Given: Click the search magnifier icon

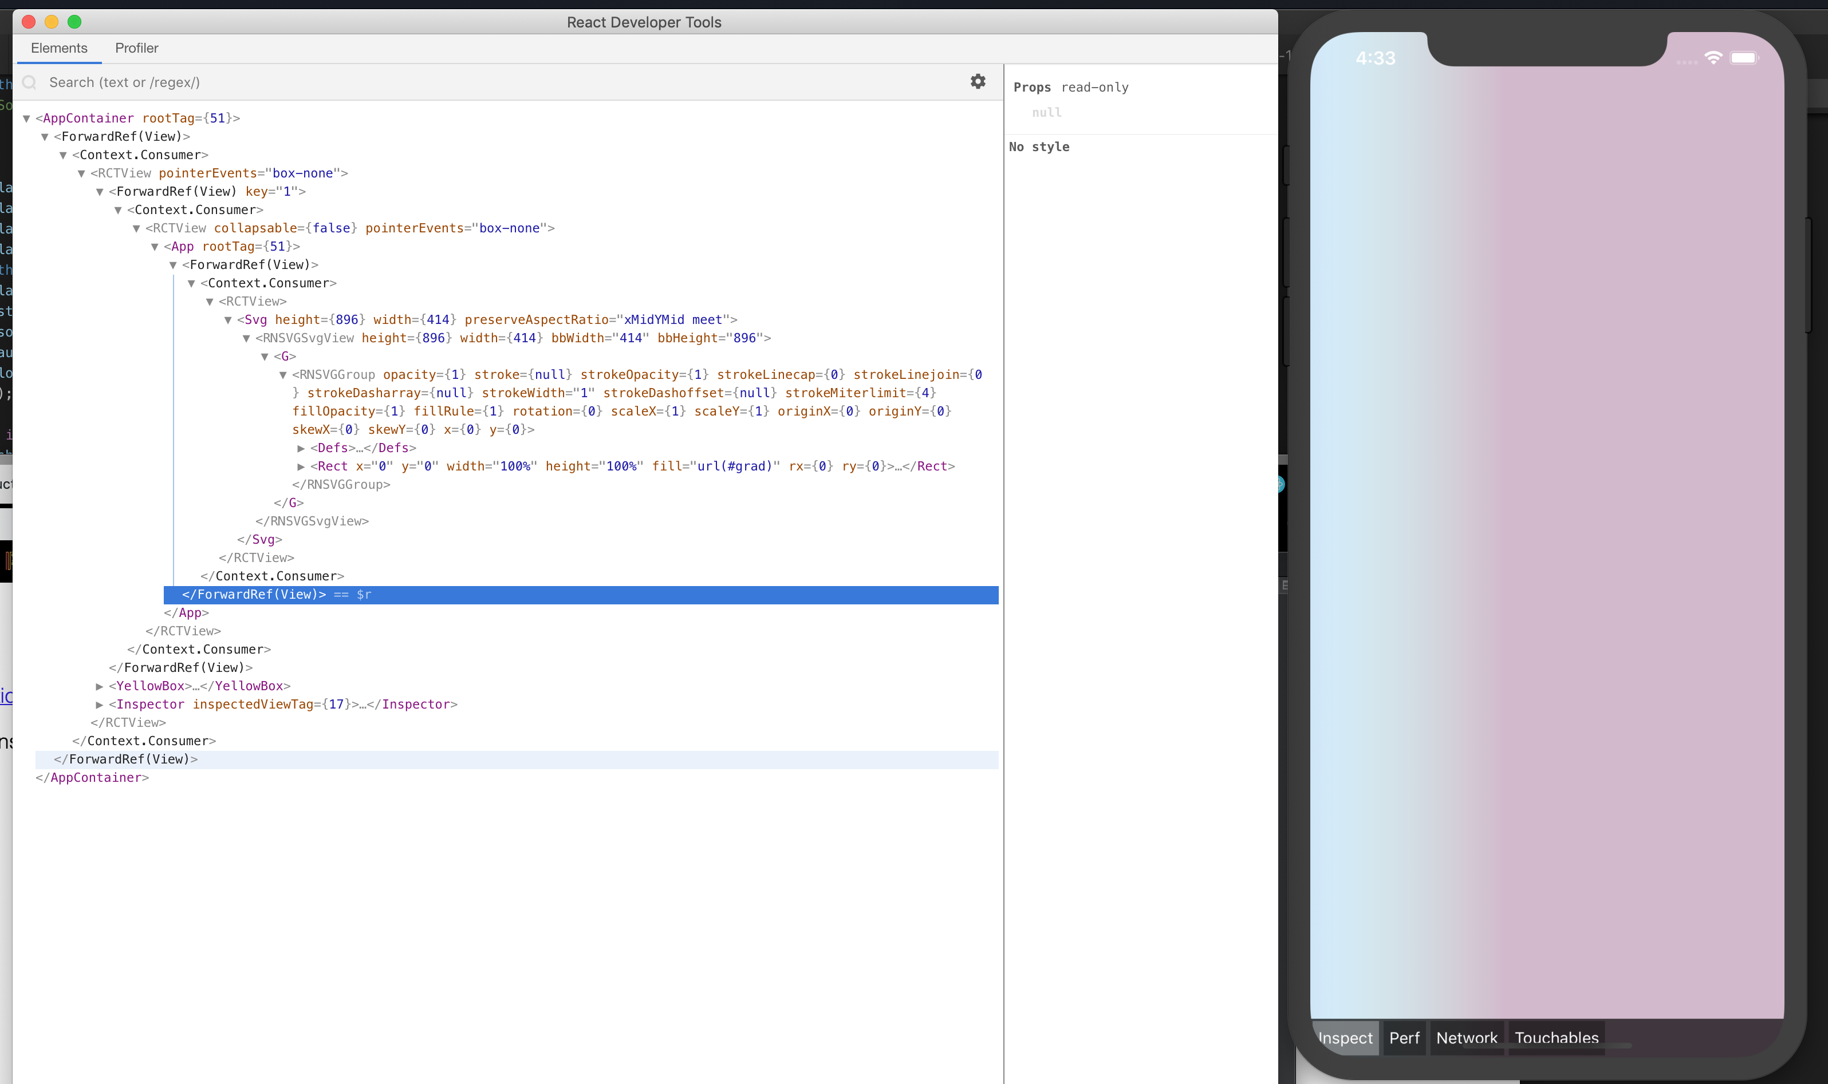Looking at the screenshot, I should [29, 82].
